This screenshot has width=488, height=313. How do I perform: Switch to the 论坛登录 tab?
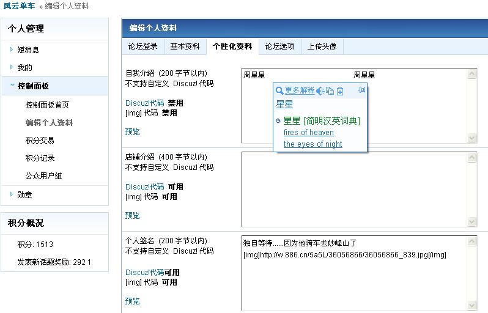tap(142, 46)
